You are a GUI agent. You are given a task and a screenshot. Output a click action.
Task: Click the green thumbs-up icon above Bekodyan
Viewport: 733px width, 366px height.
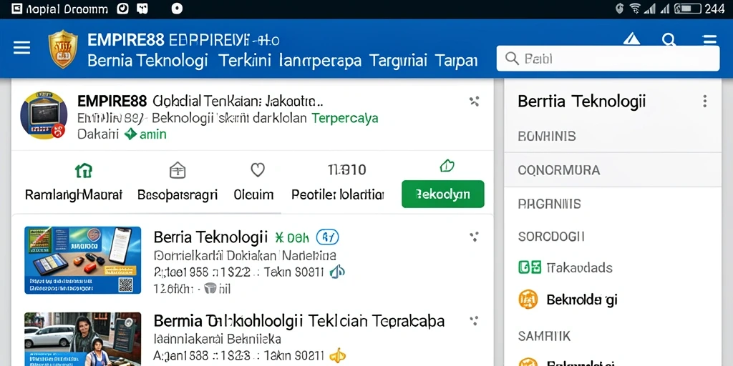[x=447, y=165]
